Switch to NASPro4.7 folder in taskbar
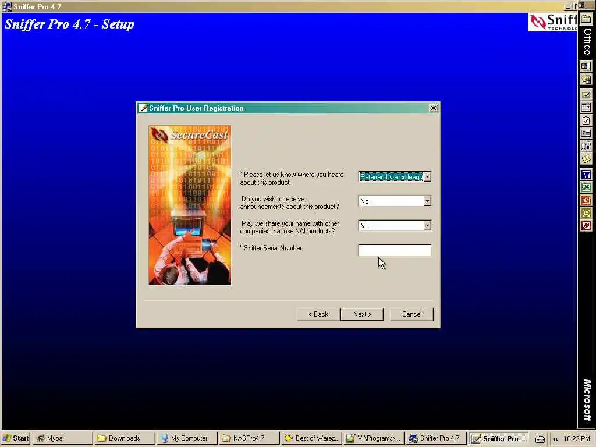Image resolution: width=596 pixels, height=447 pixels. tap(249, 438)
